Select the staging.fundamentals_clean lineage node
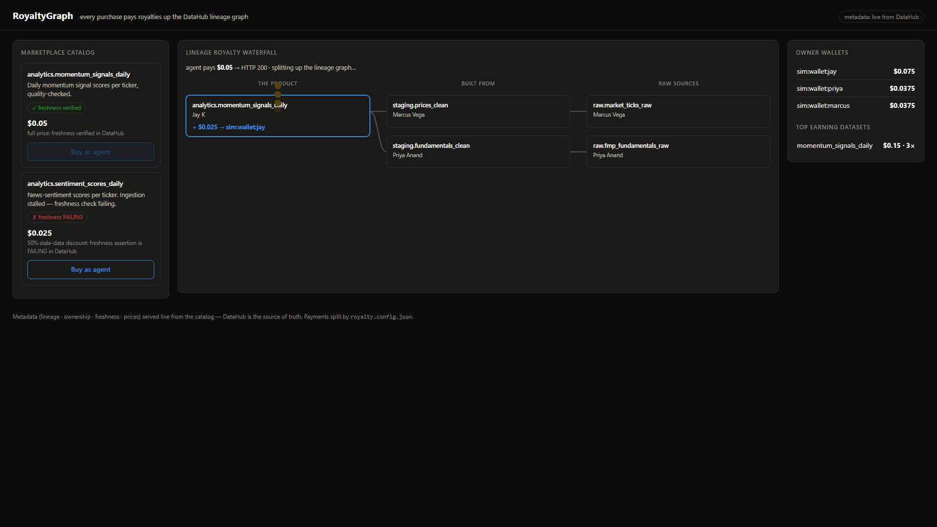Image resolution: width=937 pixels, height=527 pixels. point(478,152)
